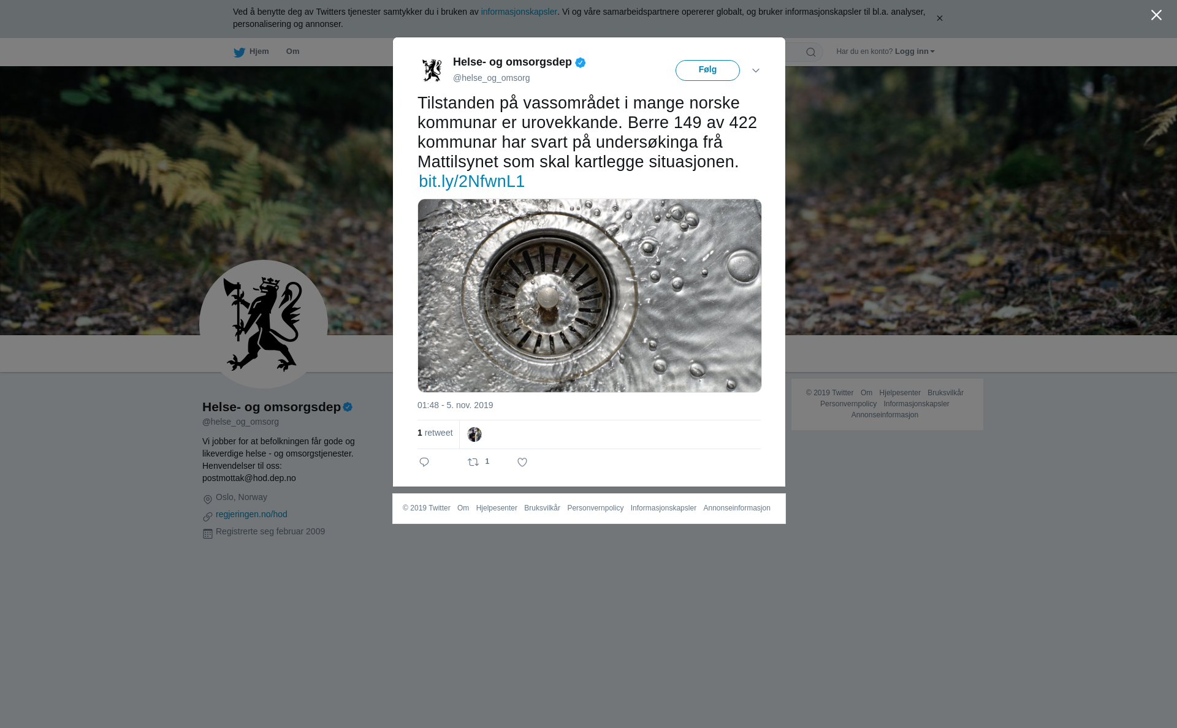The width and height of the screenshot is (1177, 728).
Task: Open retweeter's small avatar
Action: point(474,434)
